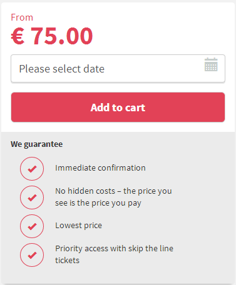Click 'see is the price you pay' line

[x=98, y=203]
